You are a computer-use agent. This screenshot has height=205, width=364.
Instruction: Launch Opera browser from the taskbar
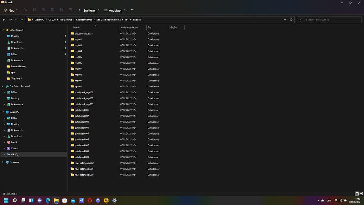click(90, 200)
